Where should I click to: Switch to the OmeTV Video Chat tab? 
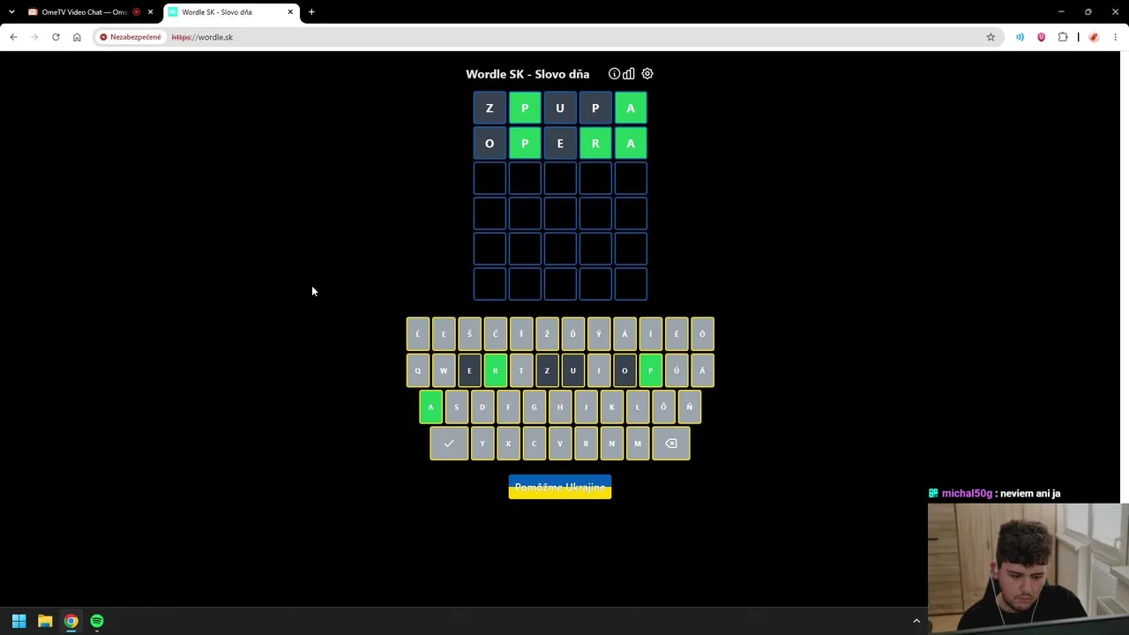(84, 12)
